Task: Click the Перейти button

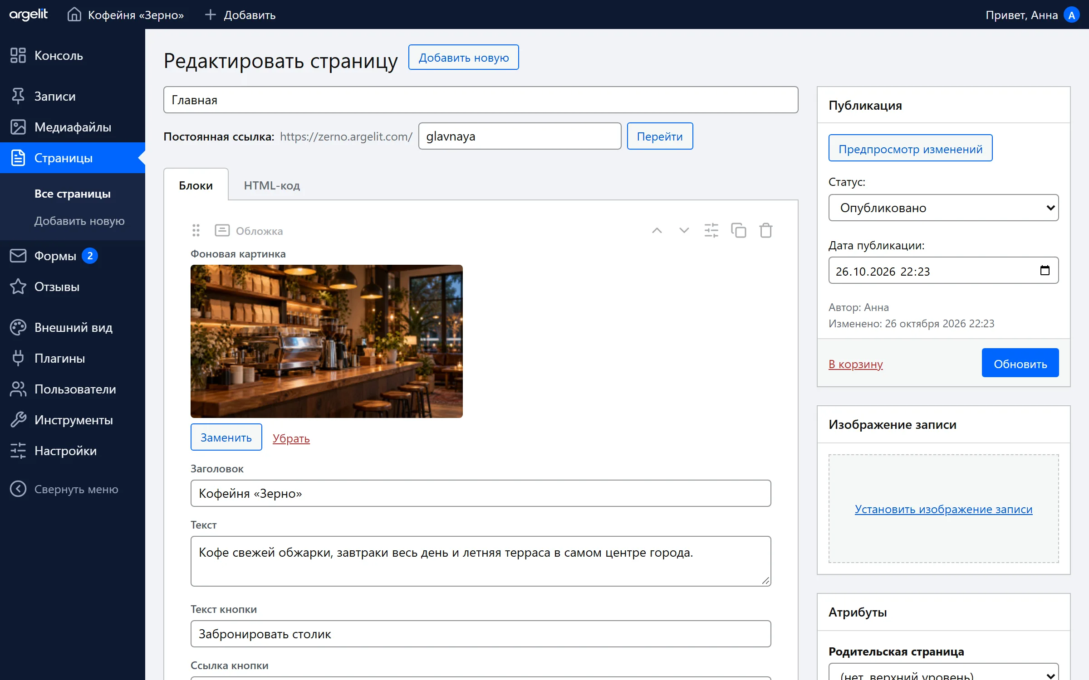Action: pyautogui.click(x=660, y=136)
